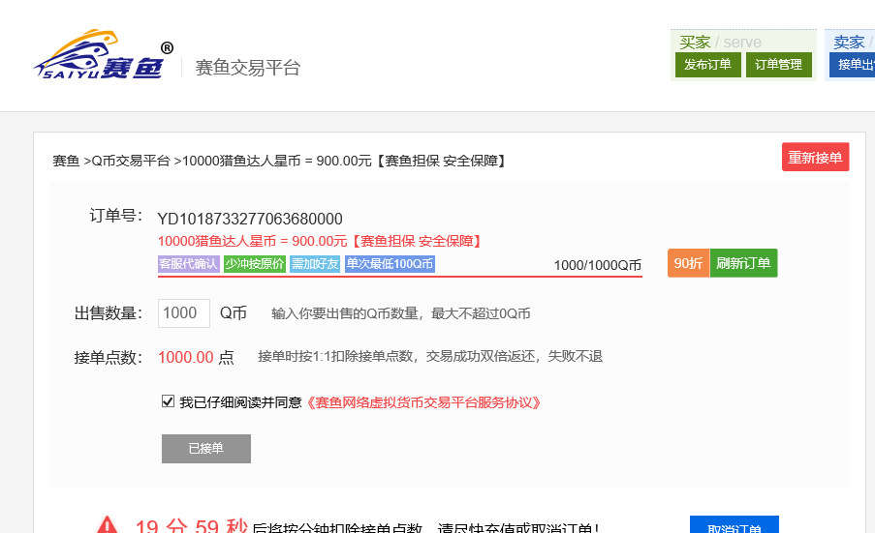Viewport: 875px width, 533px height.
Task: Click the orange 90折 discount badge
Action: [x=689, y=263]
